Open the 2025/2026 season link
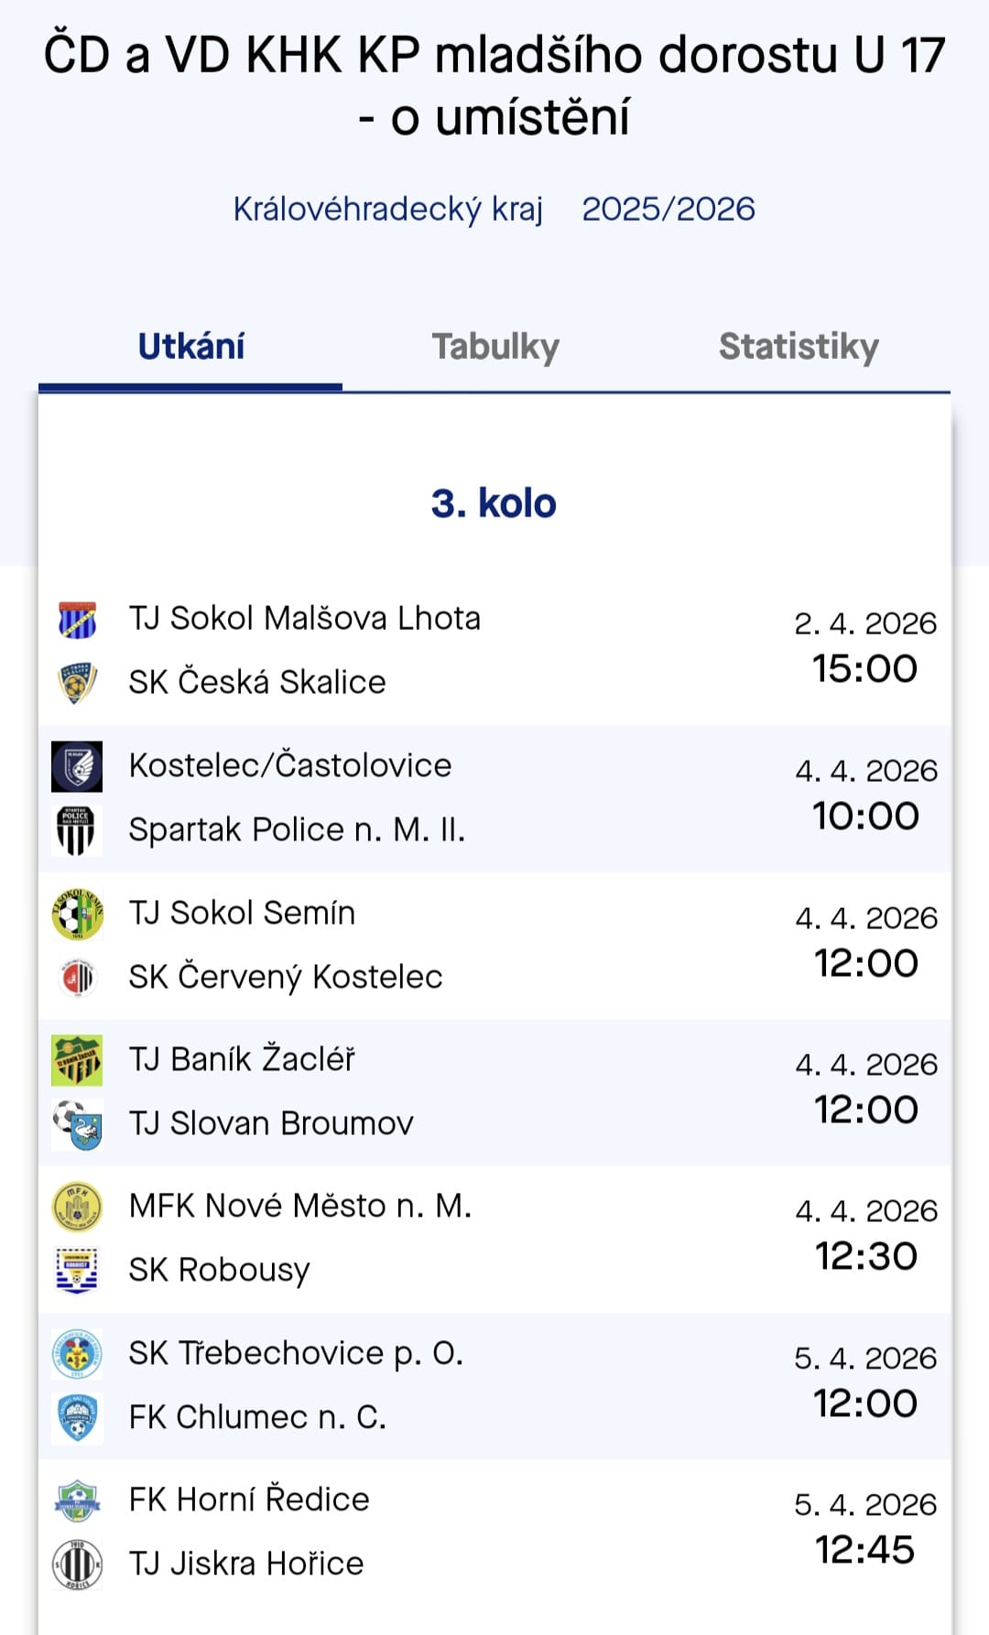 click(x=668, y=210)
